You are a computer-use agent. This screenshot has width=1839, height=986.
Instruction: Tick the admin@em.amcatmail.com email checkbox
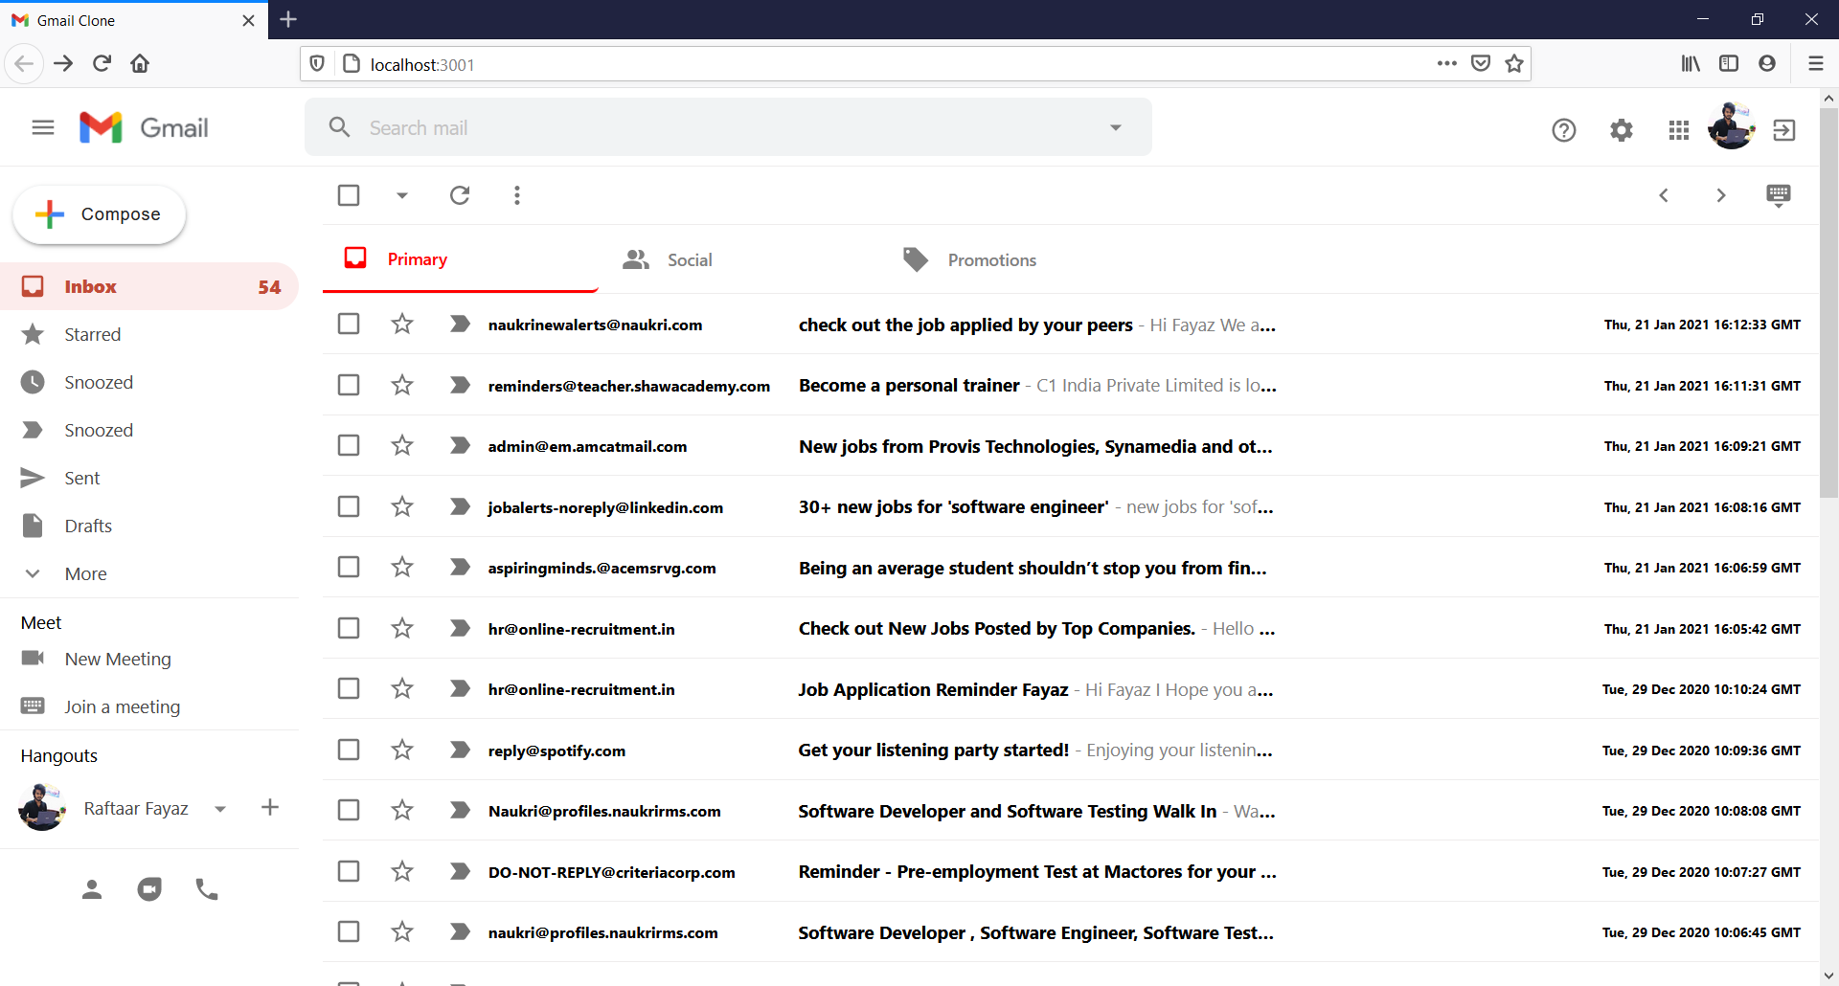349,446
